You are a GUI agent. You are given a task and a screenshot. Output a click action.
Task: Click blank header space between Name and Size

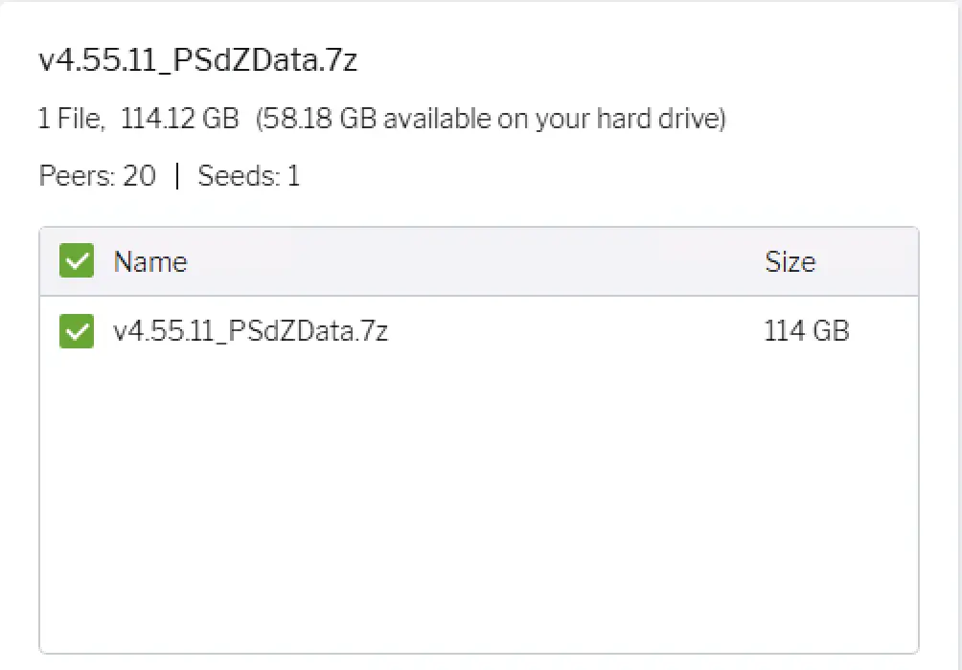tap(479, 261)
